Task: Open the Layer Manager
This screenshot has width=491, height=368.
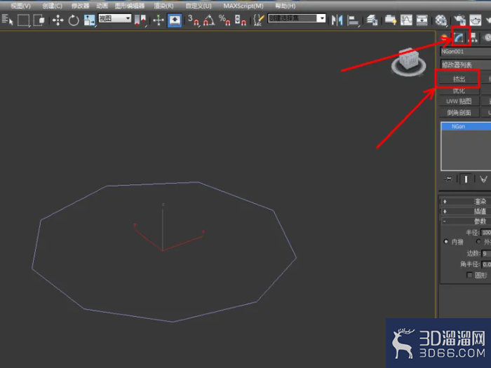Action: pos(372,20)
